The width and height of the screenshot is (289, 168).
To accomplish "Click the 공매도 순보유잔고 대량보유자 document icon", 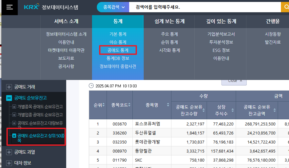I will pos(14,123).
